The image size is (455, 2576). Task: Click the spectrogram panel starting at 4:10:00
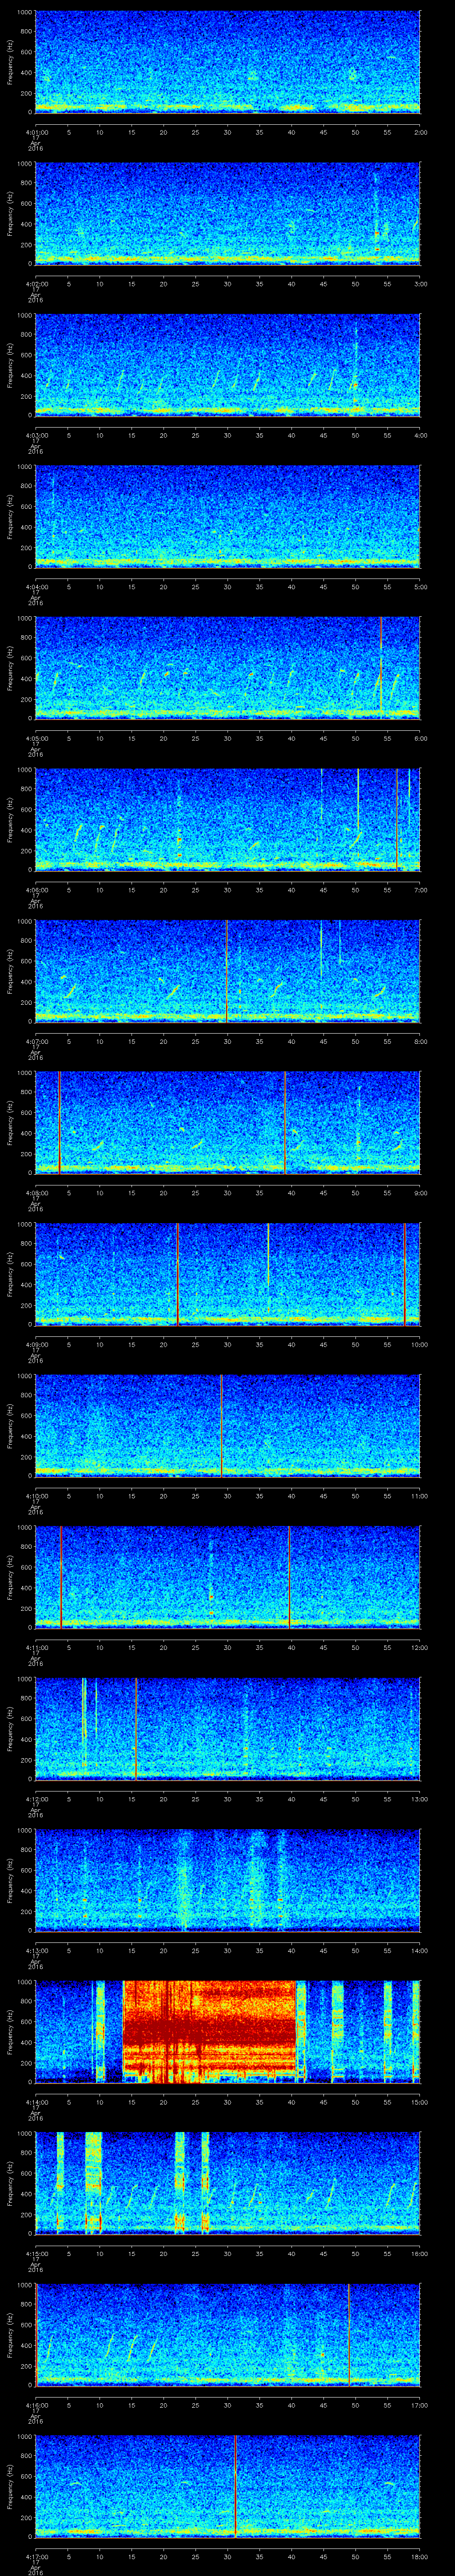(x=228, y=1425)
